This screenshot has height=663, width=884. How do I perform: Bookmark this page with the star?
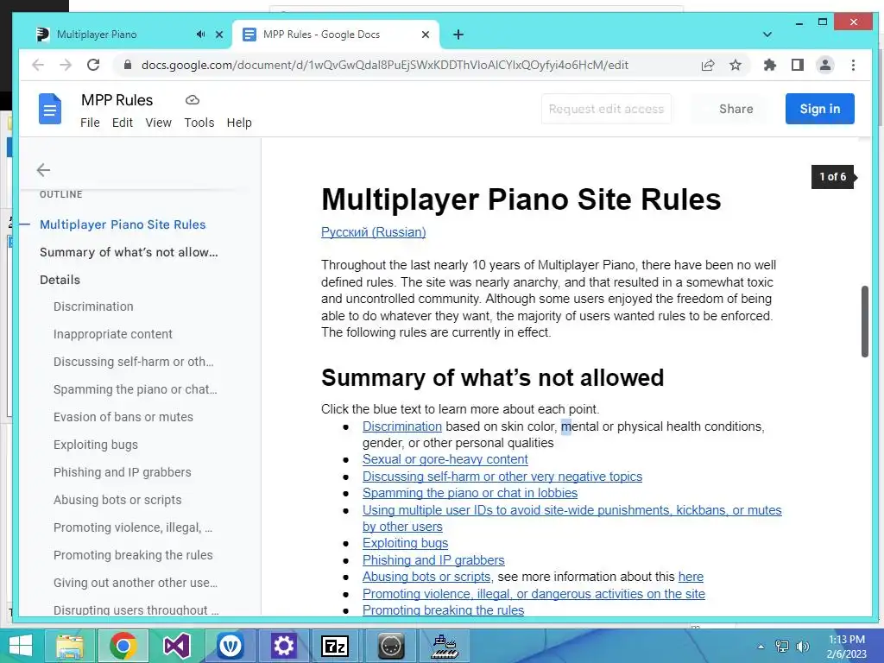[736, 65]
